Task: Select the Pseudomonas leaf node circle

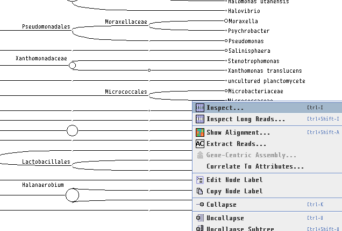Action: [x=226, y=40]
